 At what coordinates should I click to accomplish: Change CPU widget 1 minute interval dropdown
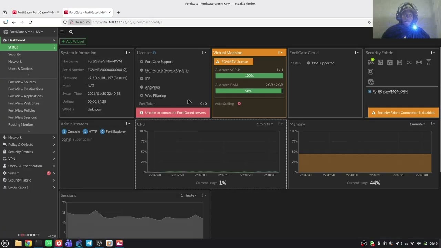(x=265, y=124)
